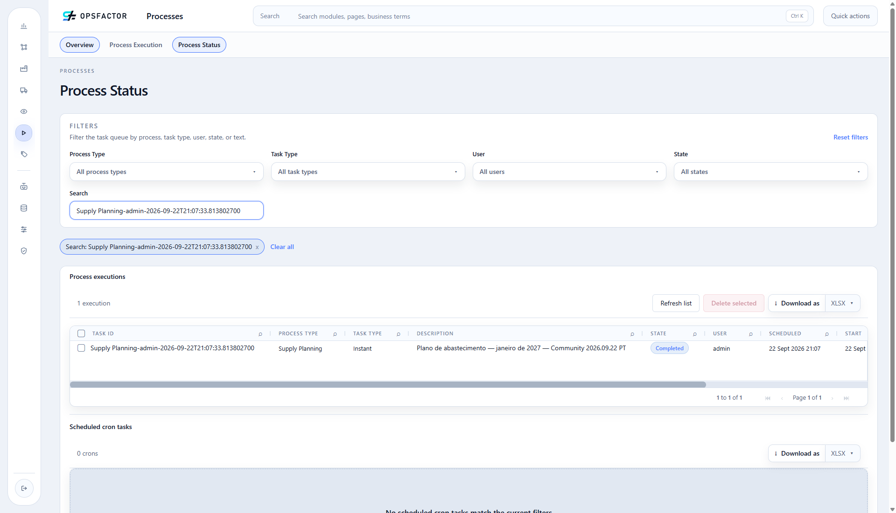Screen dimensions: 896x513
Task: Open the bar chart analytics sidebar icon
Action: 24,26
